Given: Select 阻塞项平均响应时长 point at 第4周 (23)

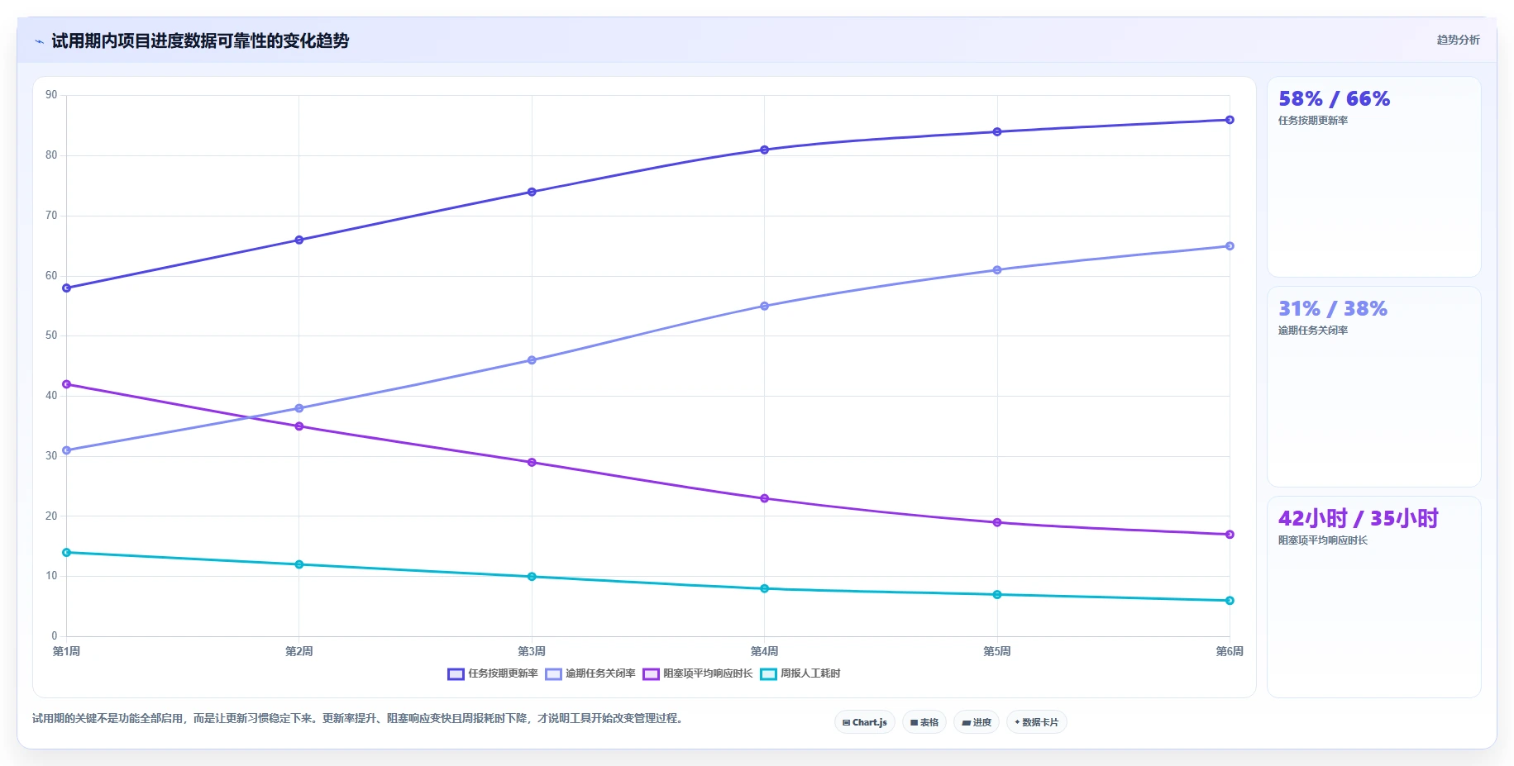Looking at the screenshot, I should (765, 498).
